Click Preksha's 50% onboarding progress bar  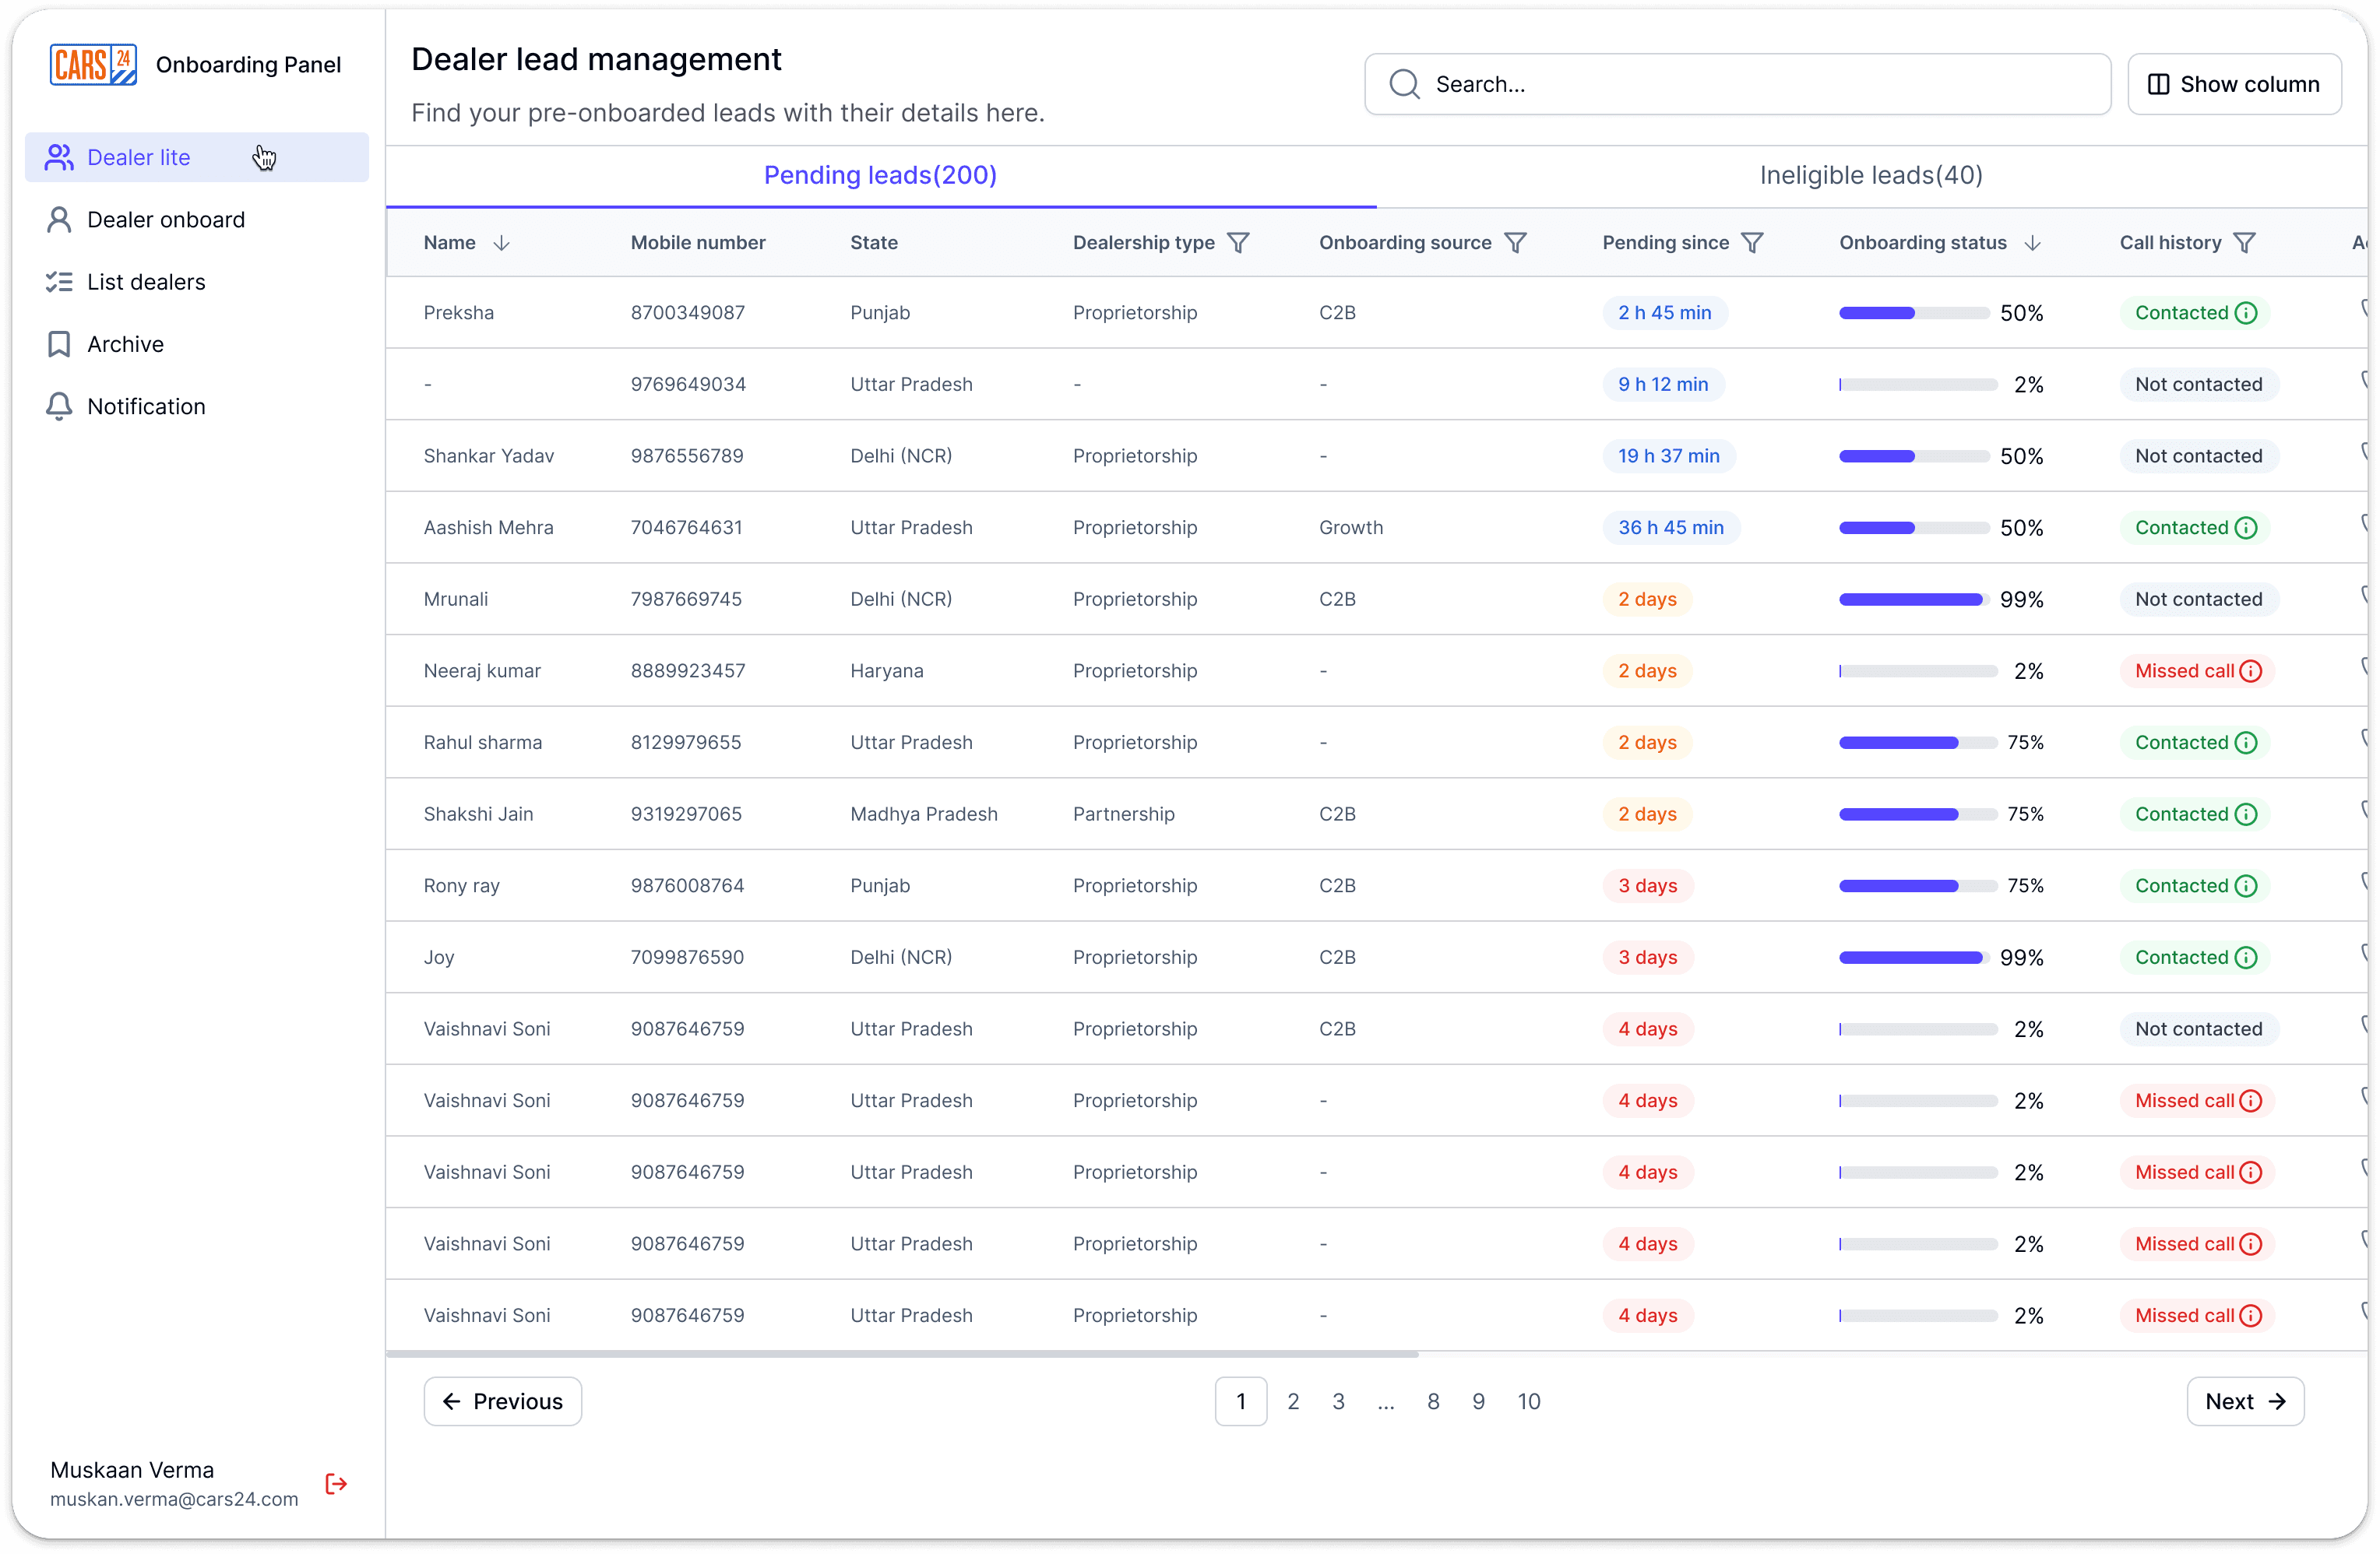1914,313
